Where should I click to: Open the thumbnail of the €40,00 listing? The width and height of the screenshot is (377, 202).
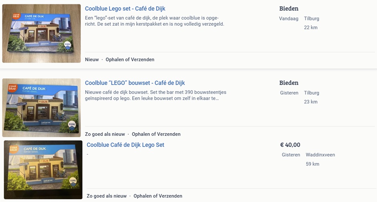[43, 170]
